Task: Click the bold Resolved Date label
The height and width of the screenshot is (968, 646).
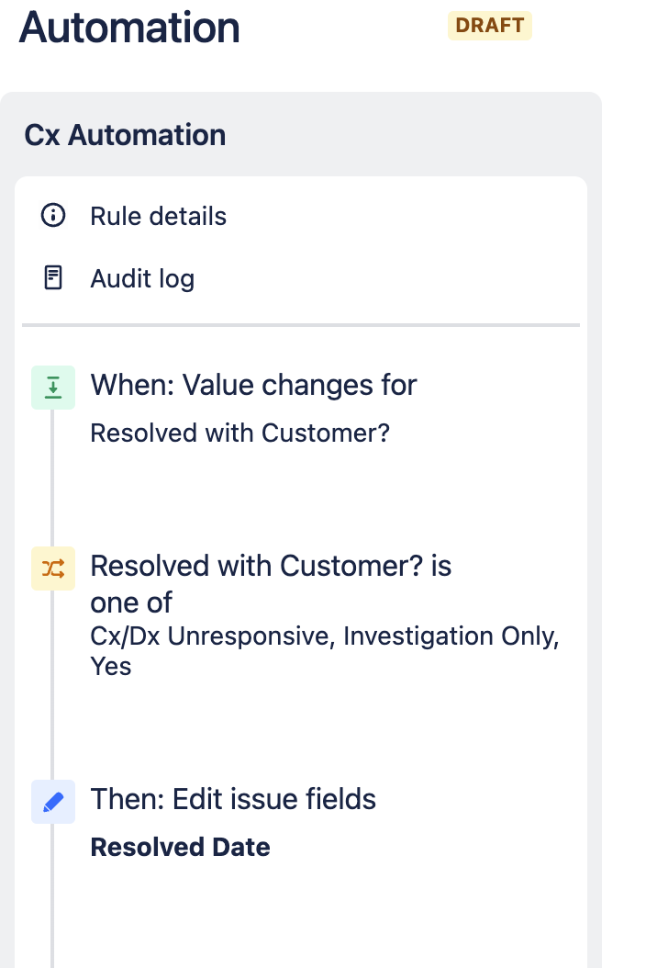Action: tap(180, 847)
